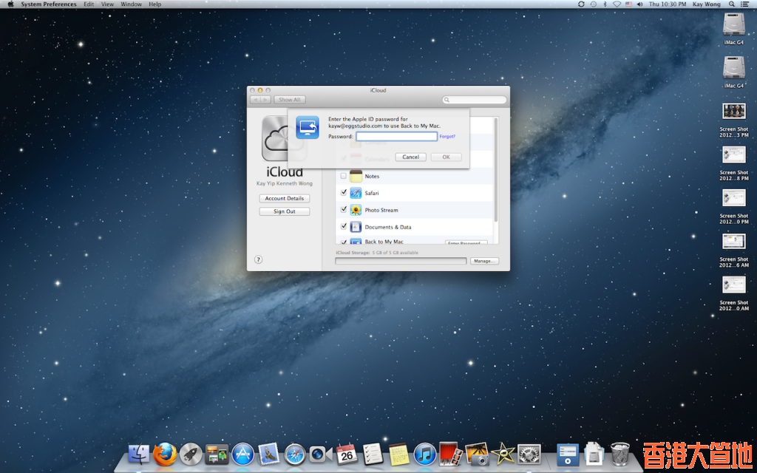This screenshot has height=473, width=757.
Task: Click OK in the password dialog
Action: click(446, 157)
